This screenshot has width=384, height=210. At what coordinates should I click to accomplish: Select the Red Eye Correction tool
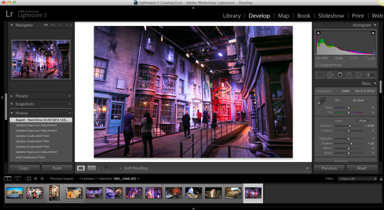pyautogui.click(x=340, y=75)
